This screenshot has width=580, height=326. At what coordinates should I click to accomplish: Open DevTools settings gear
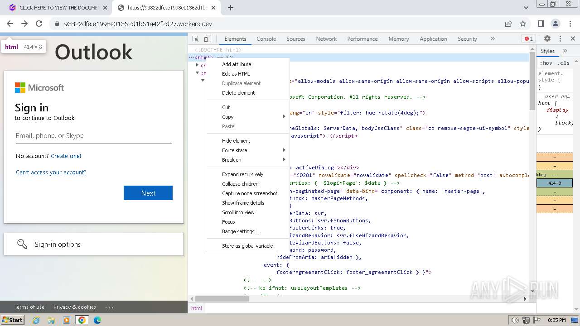547,39
